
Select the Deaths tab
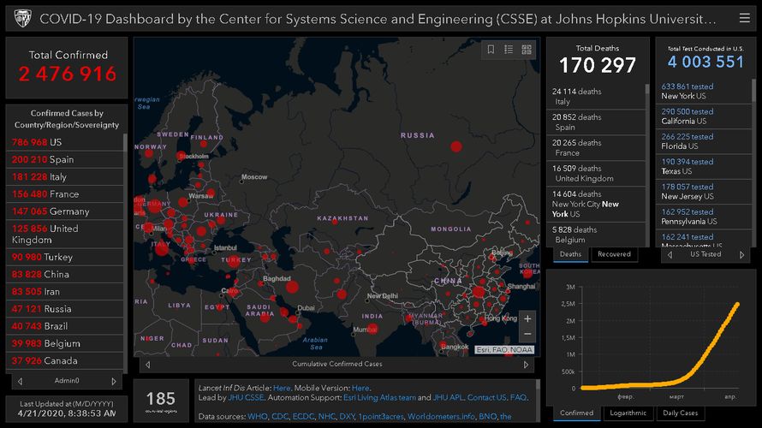[x=570, y=254]
